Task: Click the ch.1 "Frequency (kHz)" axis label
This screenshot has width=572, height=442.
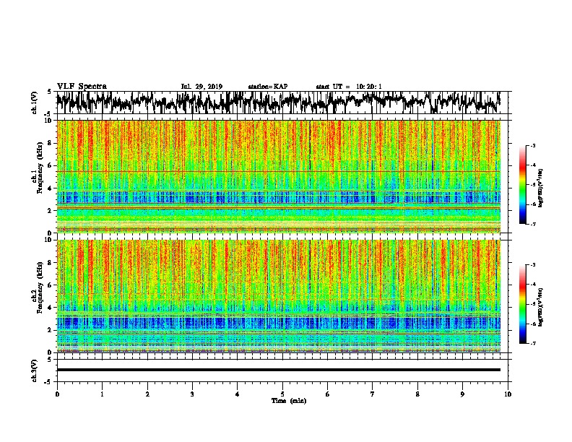Action: [x=40, y=168]
